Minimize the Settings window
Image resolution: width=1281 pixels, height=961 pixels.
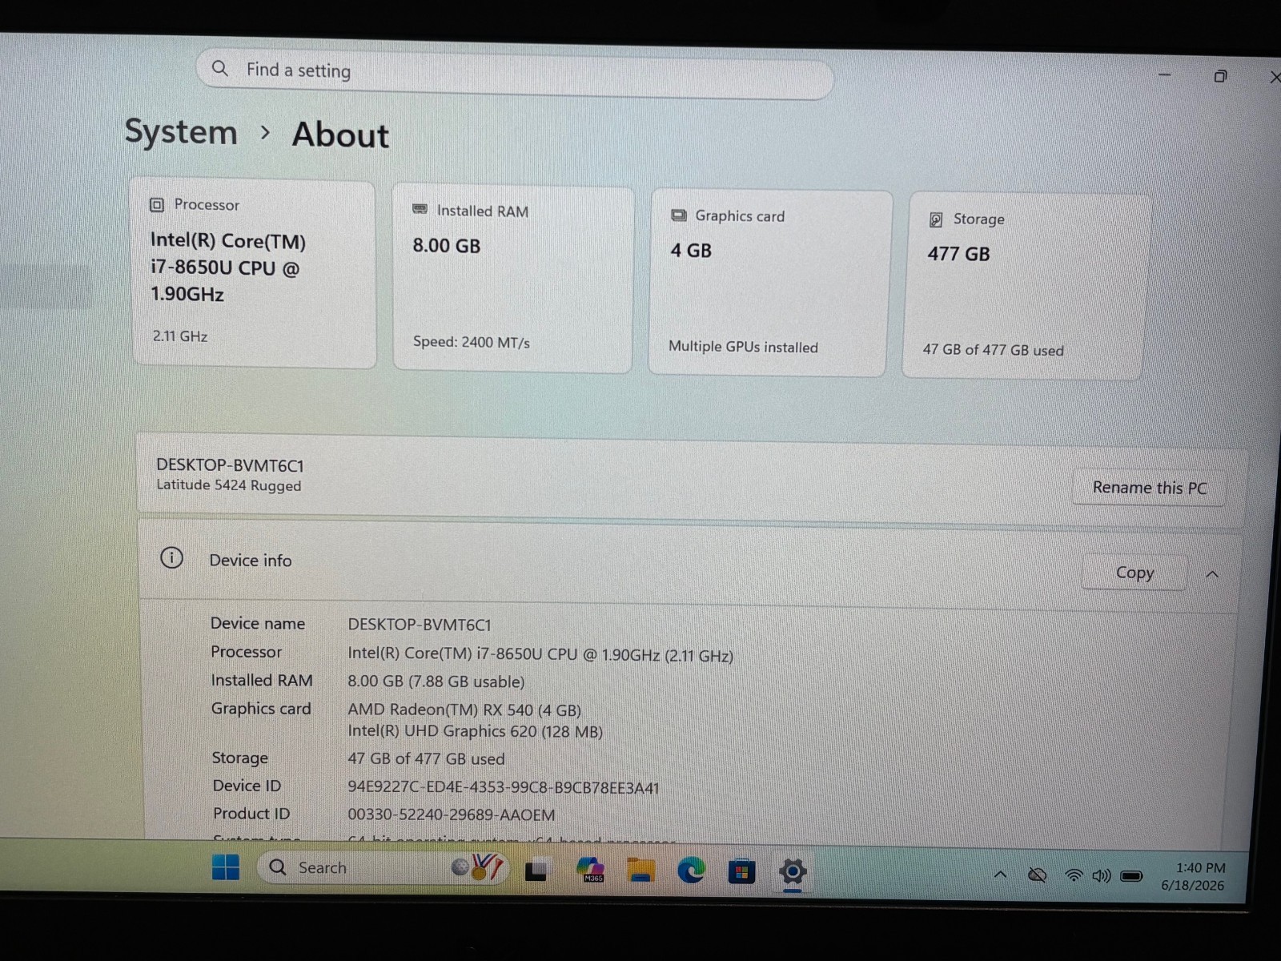pos(1165,75)
